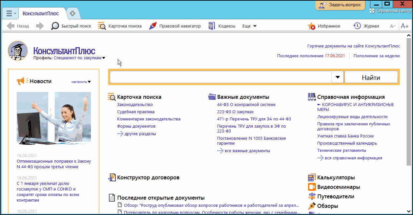Open Формы документов section
This screenshot has width=413, height=215.
coord(136,126)
